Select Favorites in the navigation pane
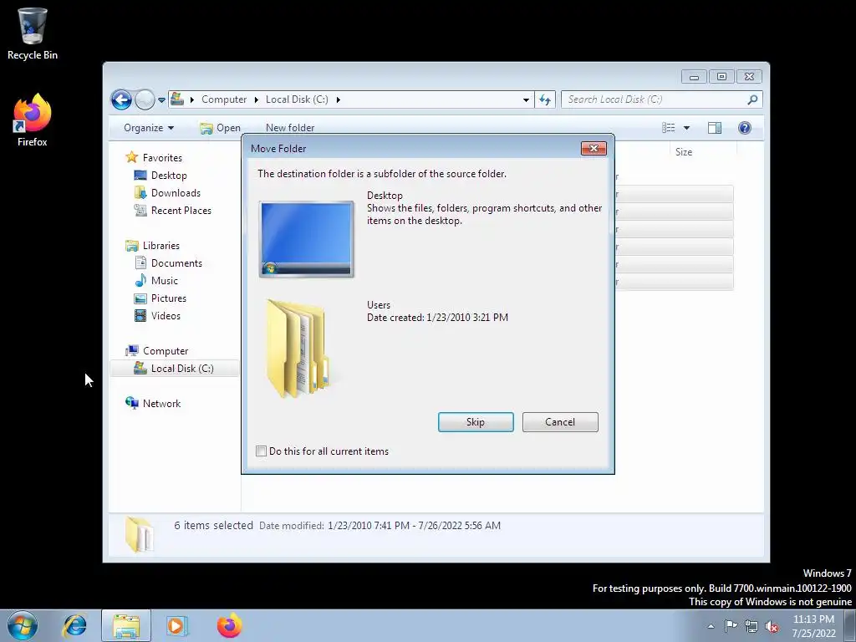The height and width of the screenshot is (642, 856). pos(162,158)
